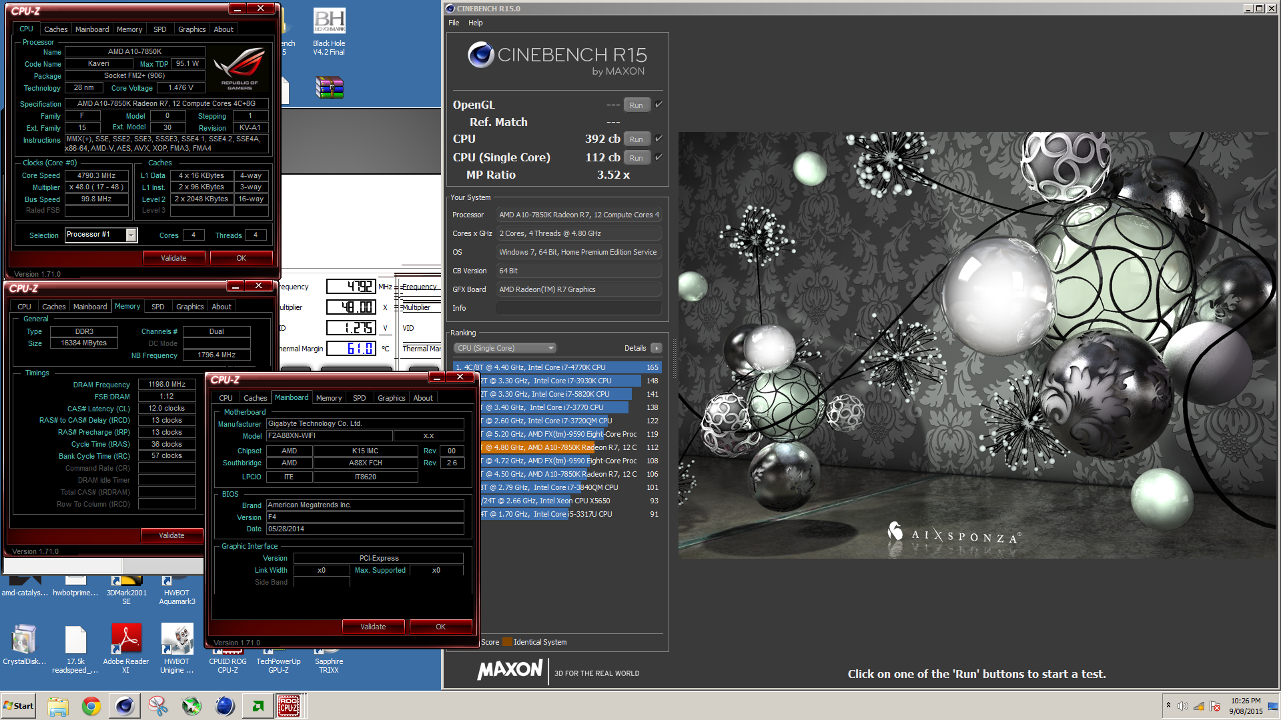Click the network signal icon in the system tray

click(x=1199, y=706)
